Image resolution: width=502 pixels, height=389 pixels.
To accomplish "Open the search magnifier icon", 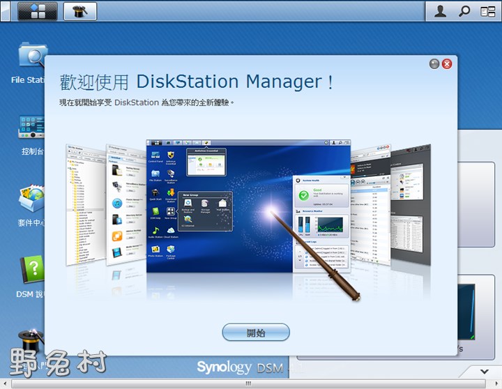I will pos(464,11).
